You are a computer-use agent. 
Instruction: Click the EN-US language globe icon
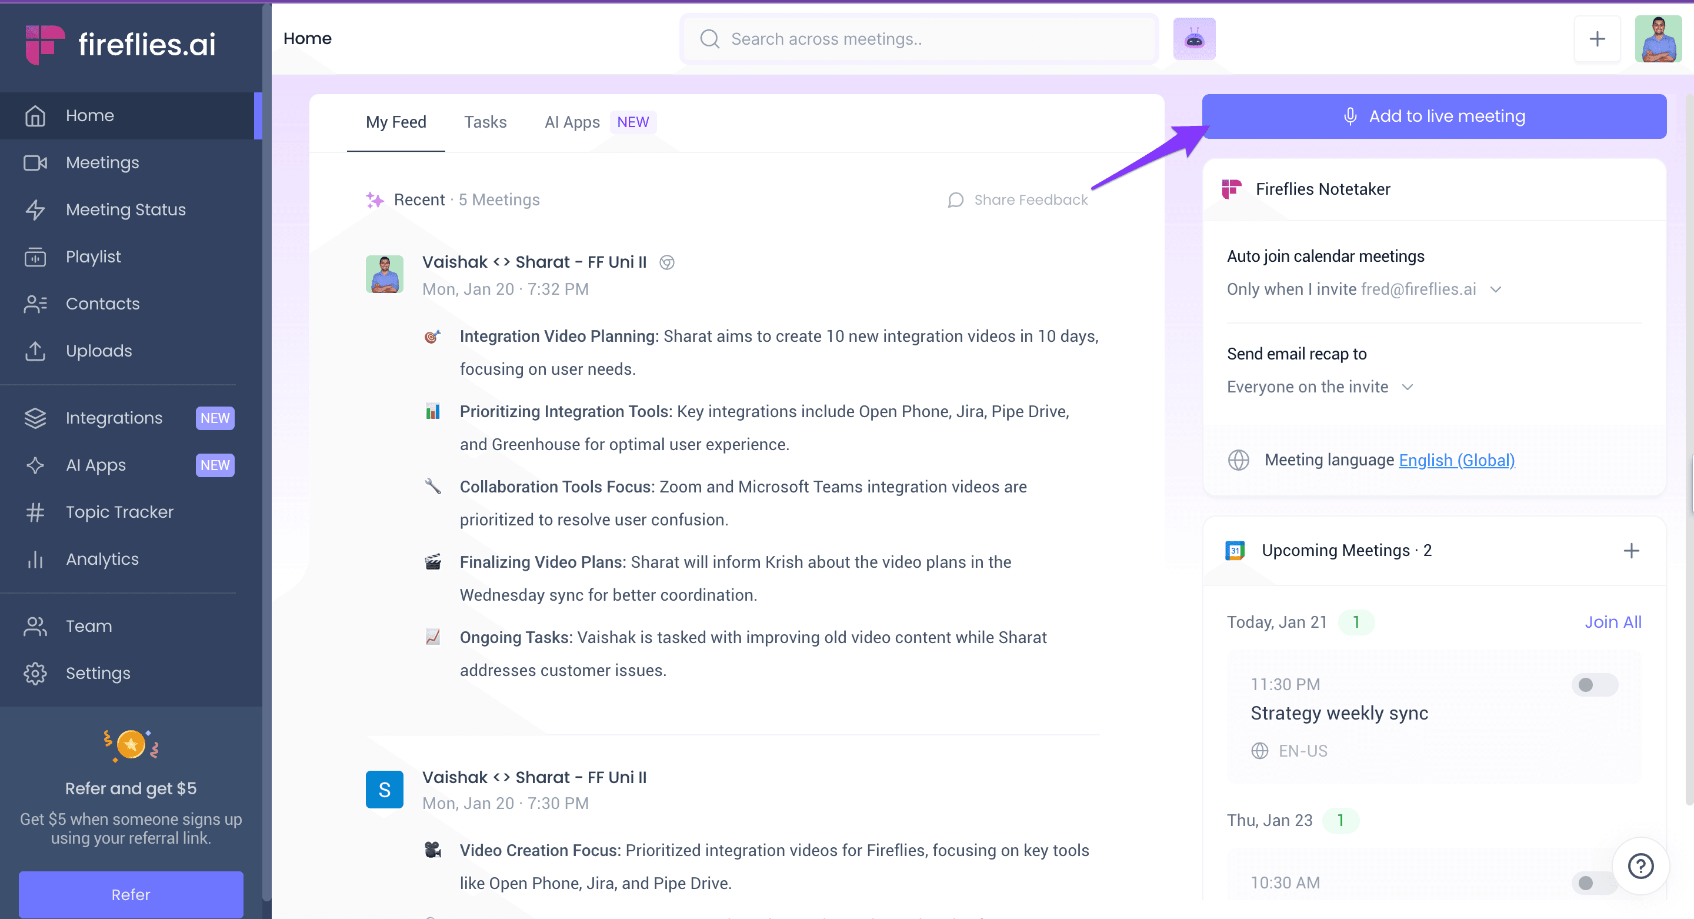pos(1259,751)
